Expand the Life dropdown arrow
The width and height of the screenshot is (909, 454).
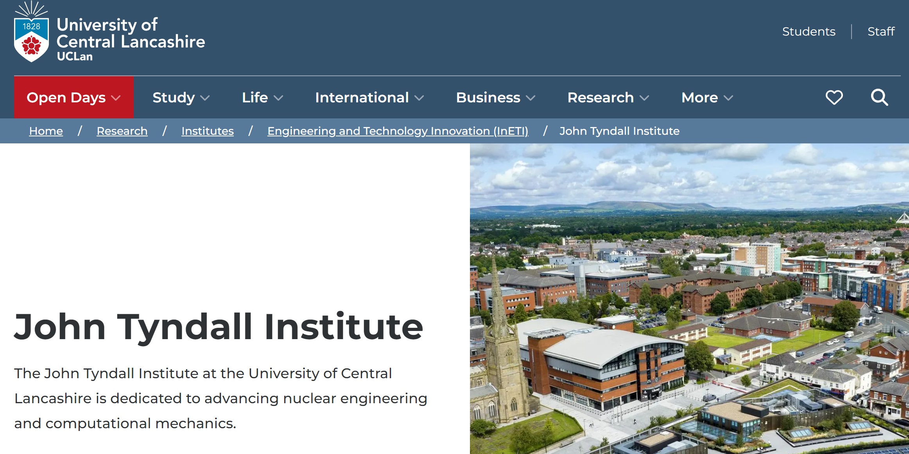[278, 98]
